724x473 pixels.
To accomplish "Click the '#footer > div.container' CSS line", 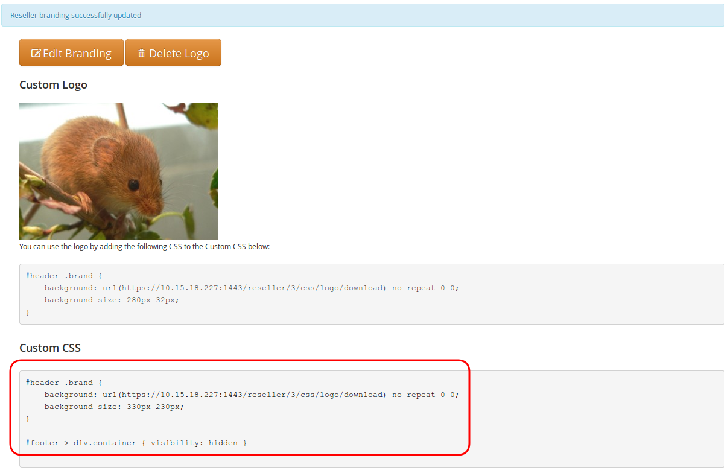I will [136, 443].
